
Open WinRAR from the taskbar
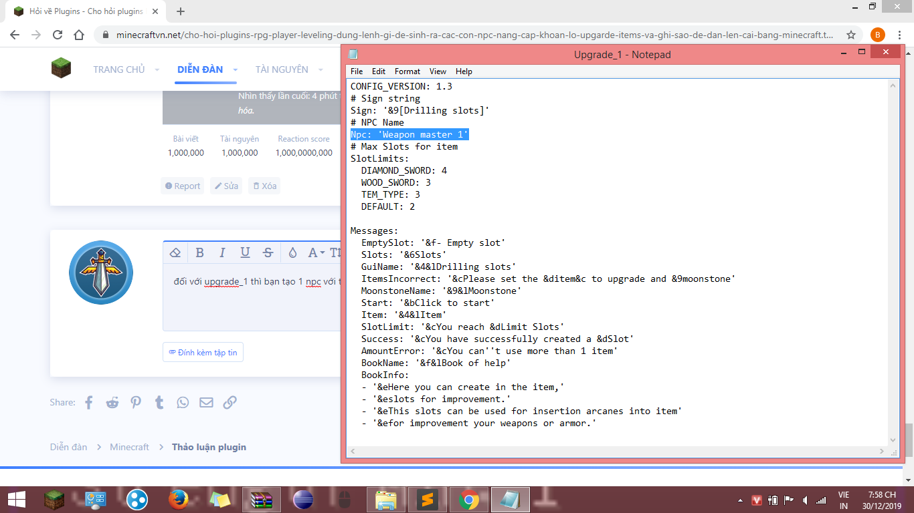click(261, 499)
